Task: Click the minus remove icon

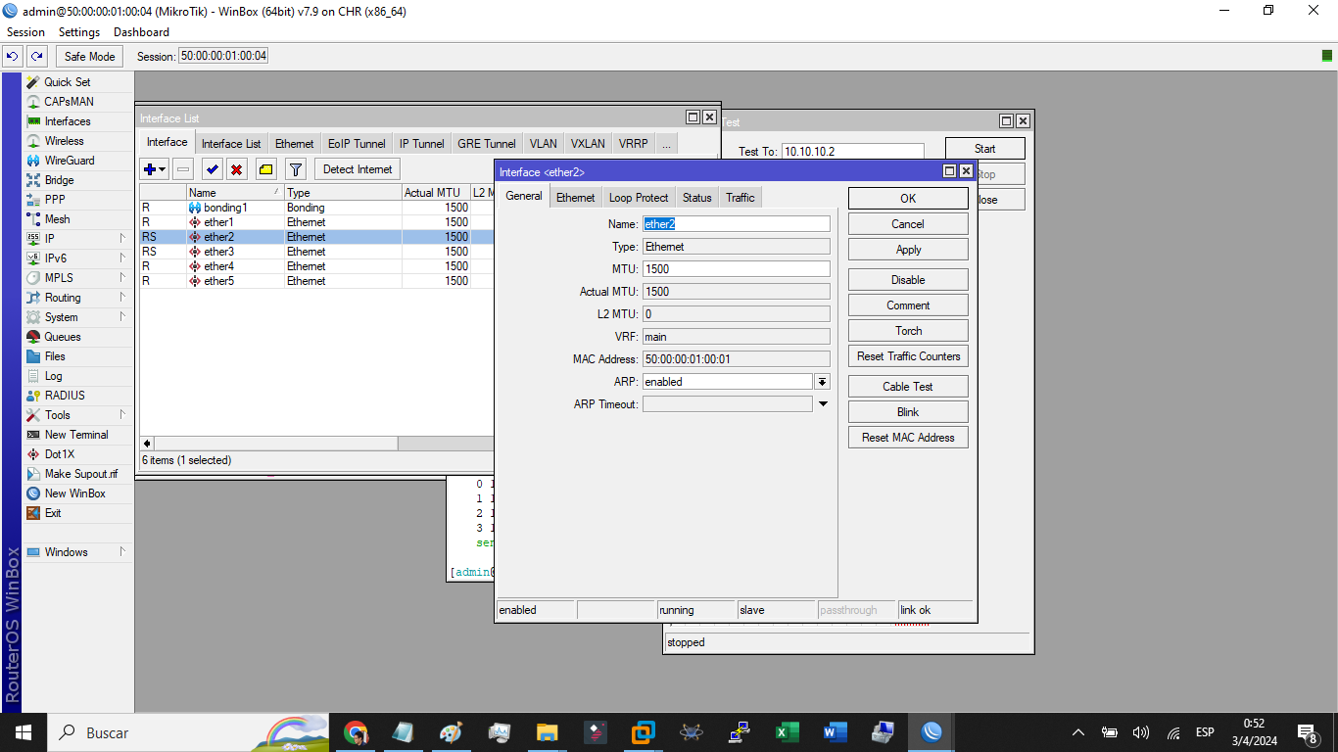Action: coord(183,169)
